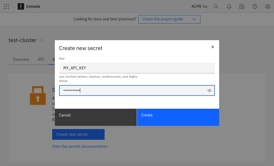Switch to the API tab
Image resolution: width=274 pixels, height=166 pixels.
coord(41,59)
